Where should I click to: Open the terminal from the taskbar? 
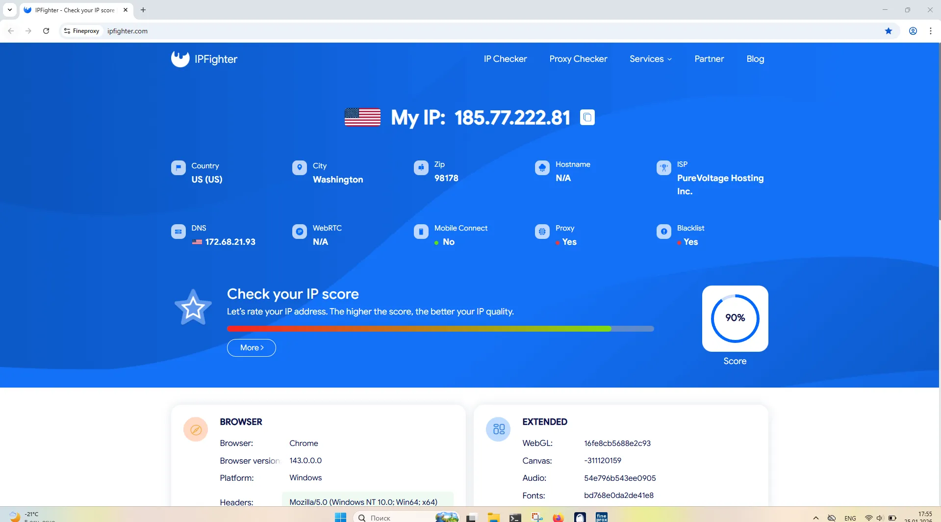tap(515, 517)
